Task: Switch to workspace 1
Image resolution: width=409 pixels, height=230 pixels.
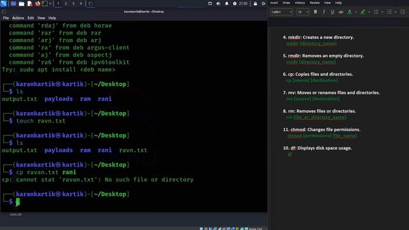Action: coord(58,4)
